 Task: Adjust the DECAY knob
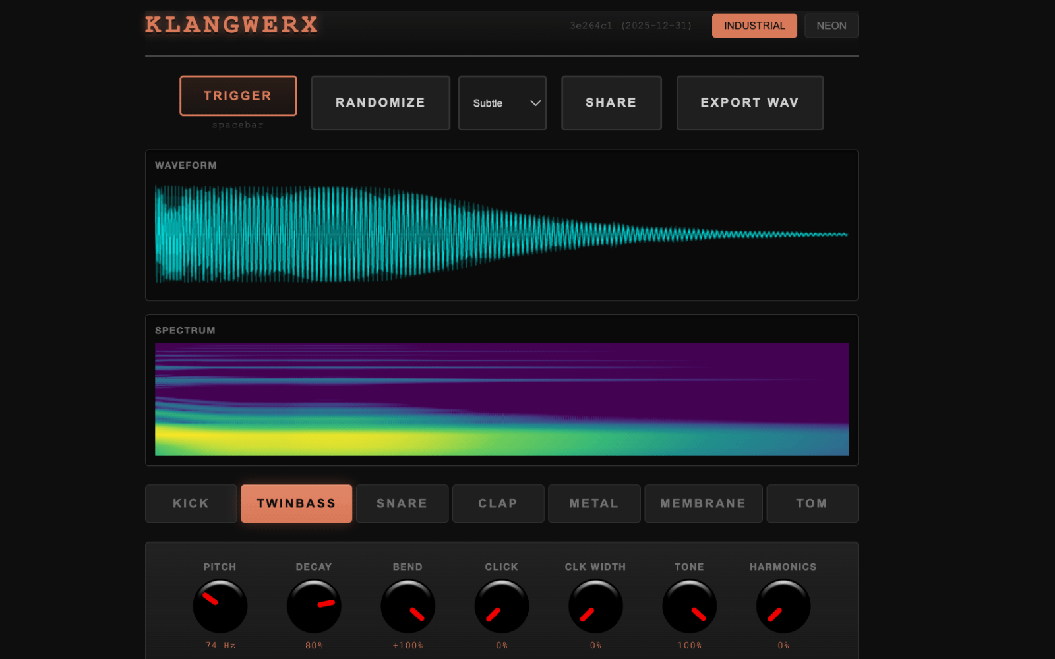click(x=314, y=605)
